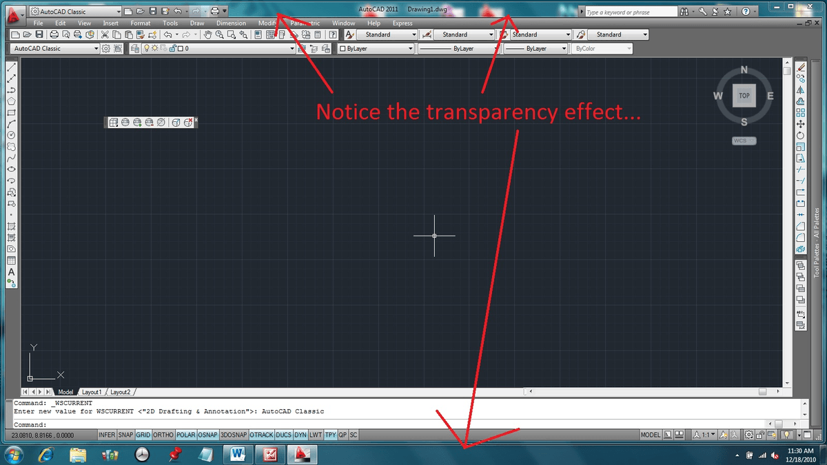
Task: Click the Windows Start orb
Action: 14,454
